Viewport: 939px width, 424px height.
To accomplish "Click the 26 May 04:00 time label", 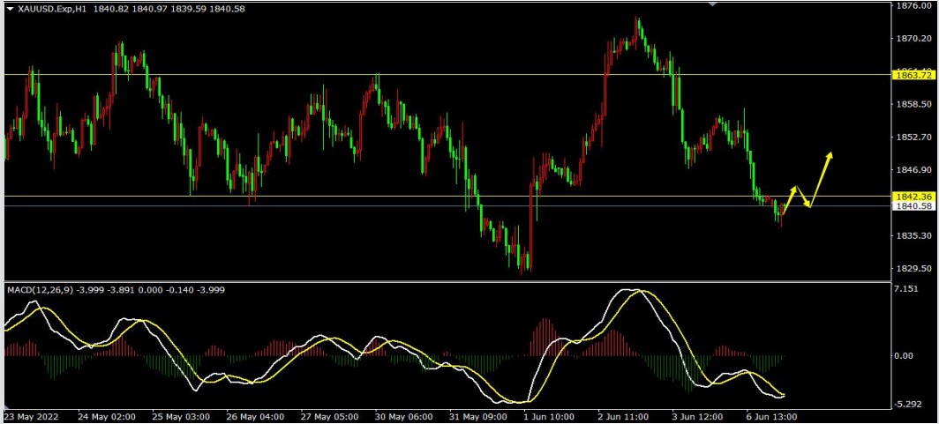I will tap(256, 416).
